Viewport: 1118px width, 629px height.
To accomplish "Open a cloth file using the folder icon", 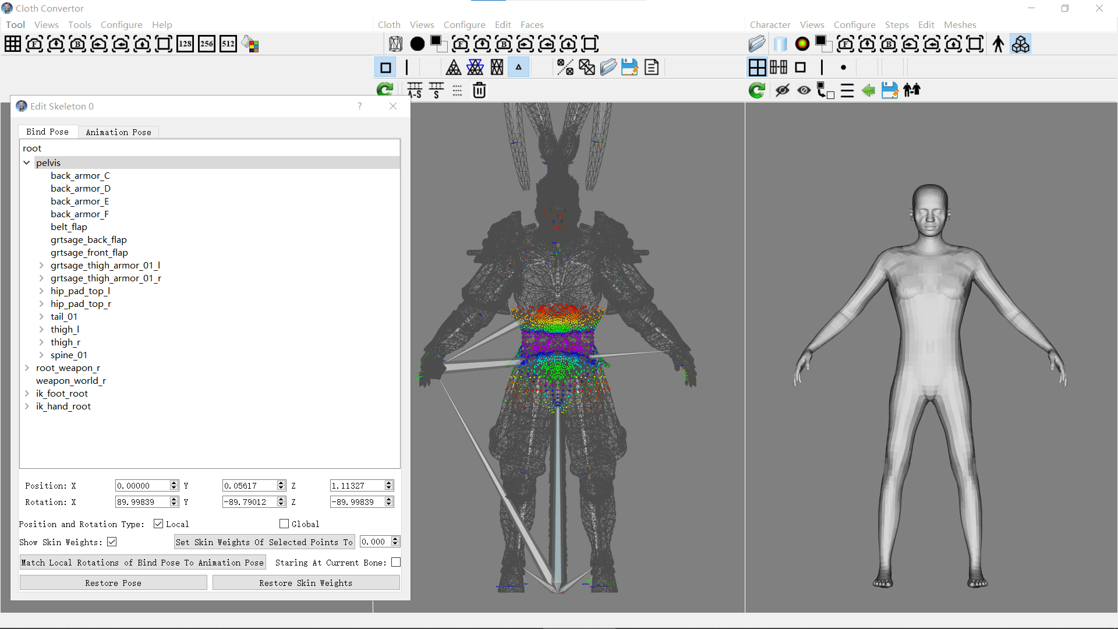I will click(x=608, y=67).
